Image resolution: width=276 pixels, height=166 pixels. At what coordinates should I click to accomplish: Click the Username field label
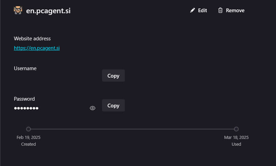click(25, 68)
